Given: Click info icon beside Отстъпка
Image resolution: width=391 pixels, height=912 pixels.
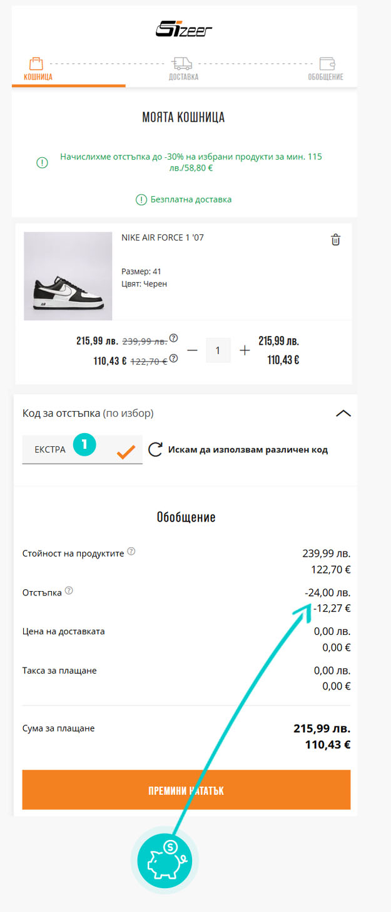Looking at the screenshot, I should tap(69, 590).
